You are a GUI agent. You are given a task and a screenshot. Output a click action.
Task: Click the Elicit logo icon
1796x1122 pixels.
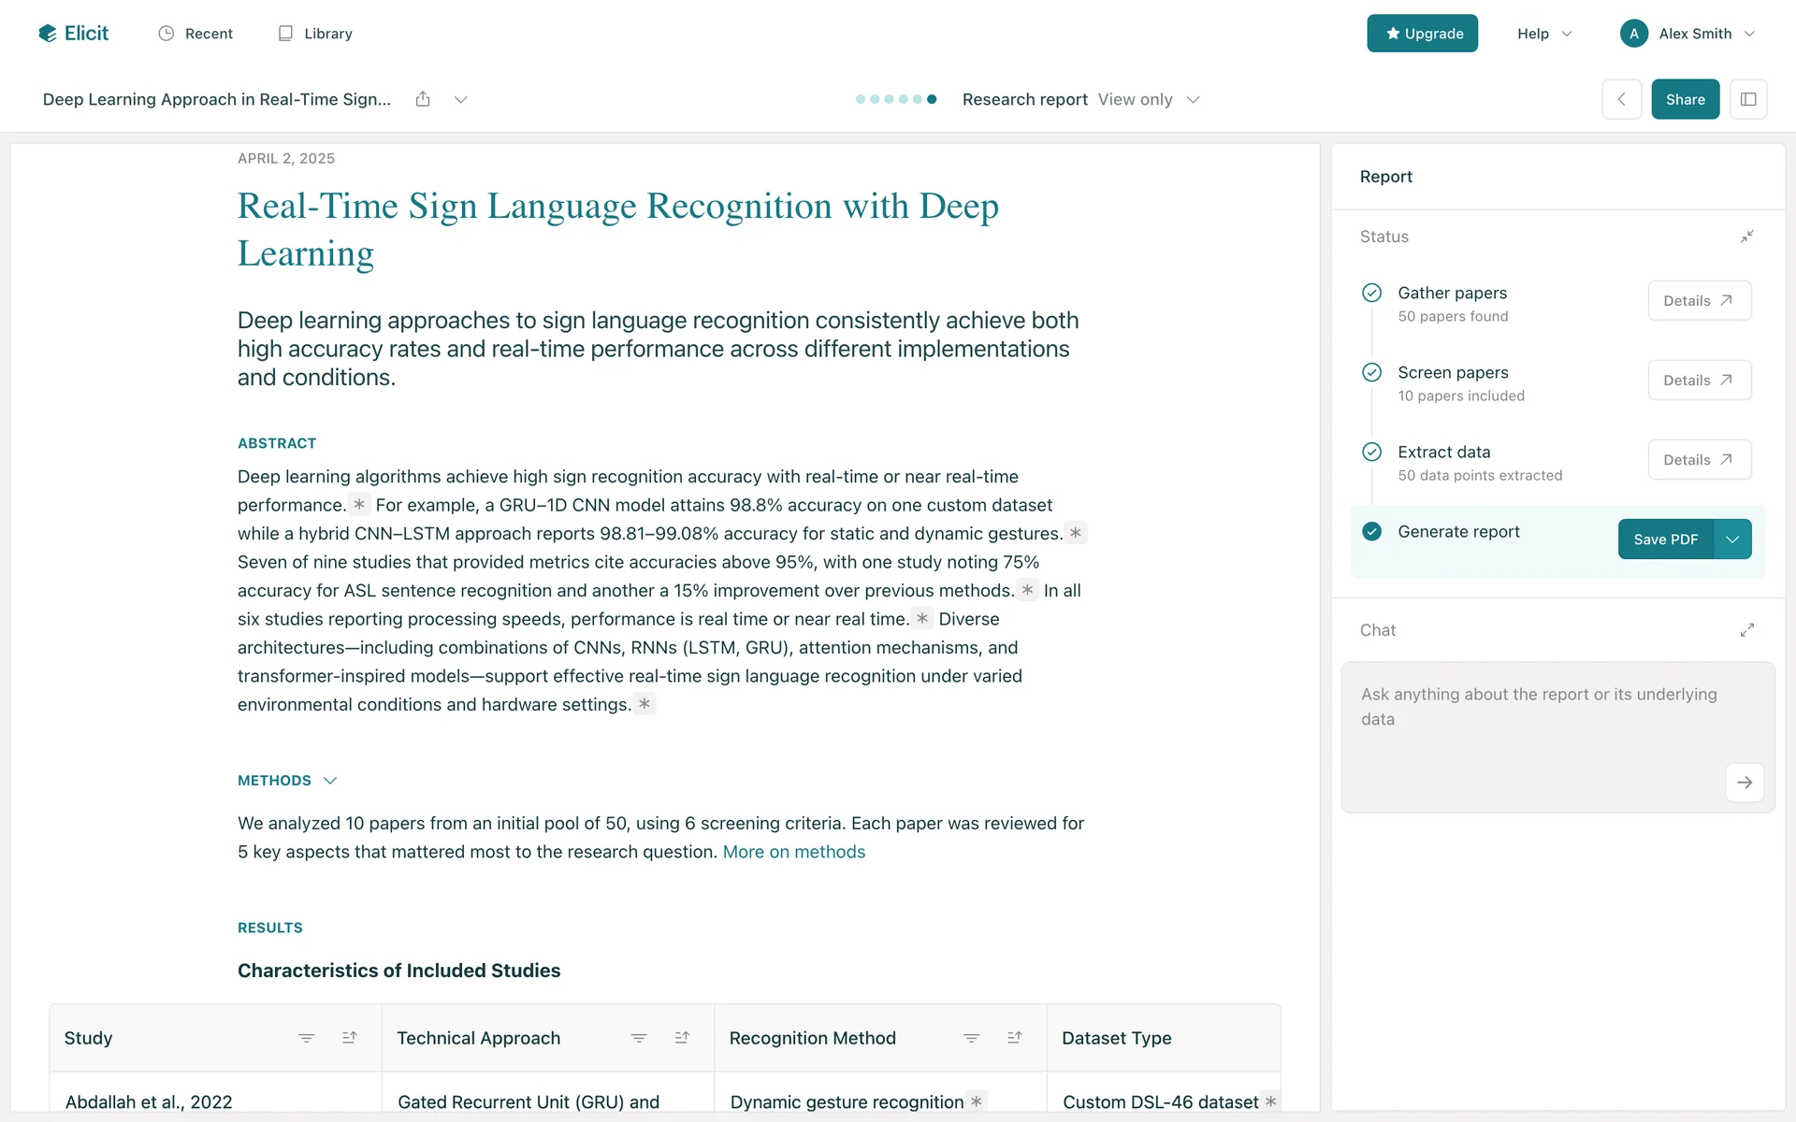click(x=48, y=34)
